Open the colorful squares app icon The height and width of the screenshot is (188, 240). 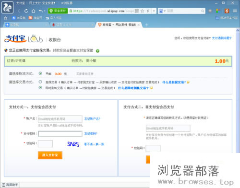point(218,11)
